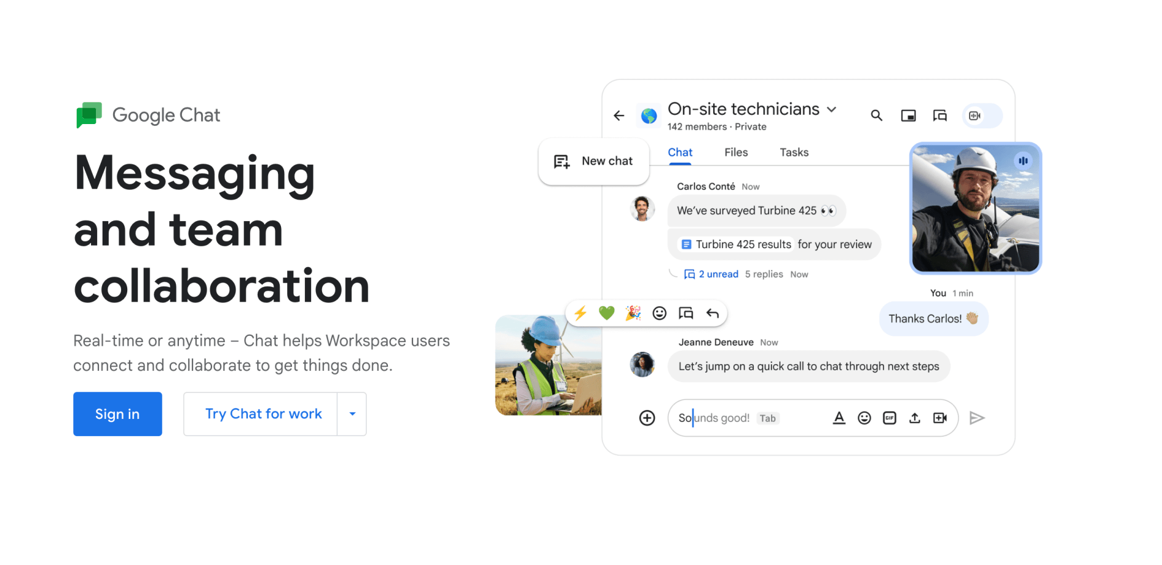Click '5 replies' text

pyautogui.click(x=764, y=275)
